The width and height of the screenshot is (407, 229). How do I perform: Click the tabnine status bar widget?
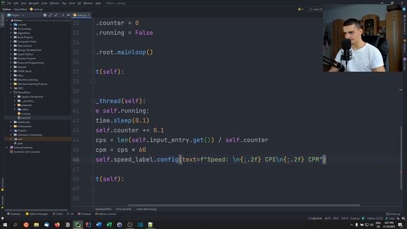point(315,218)
